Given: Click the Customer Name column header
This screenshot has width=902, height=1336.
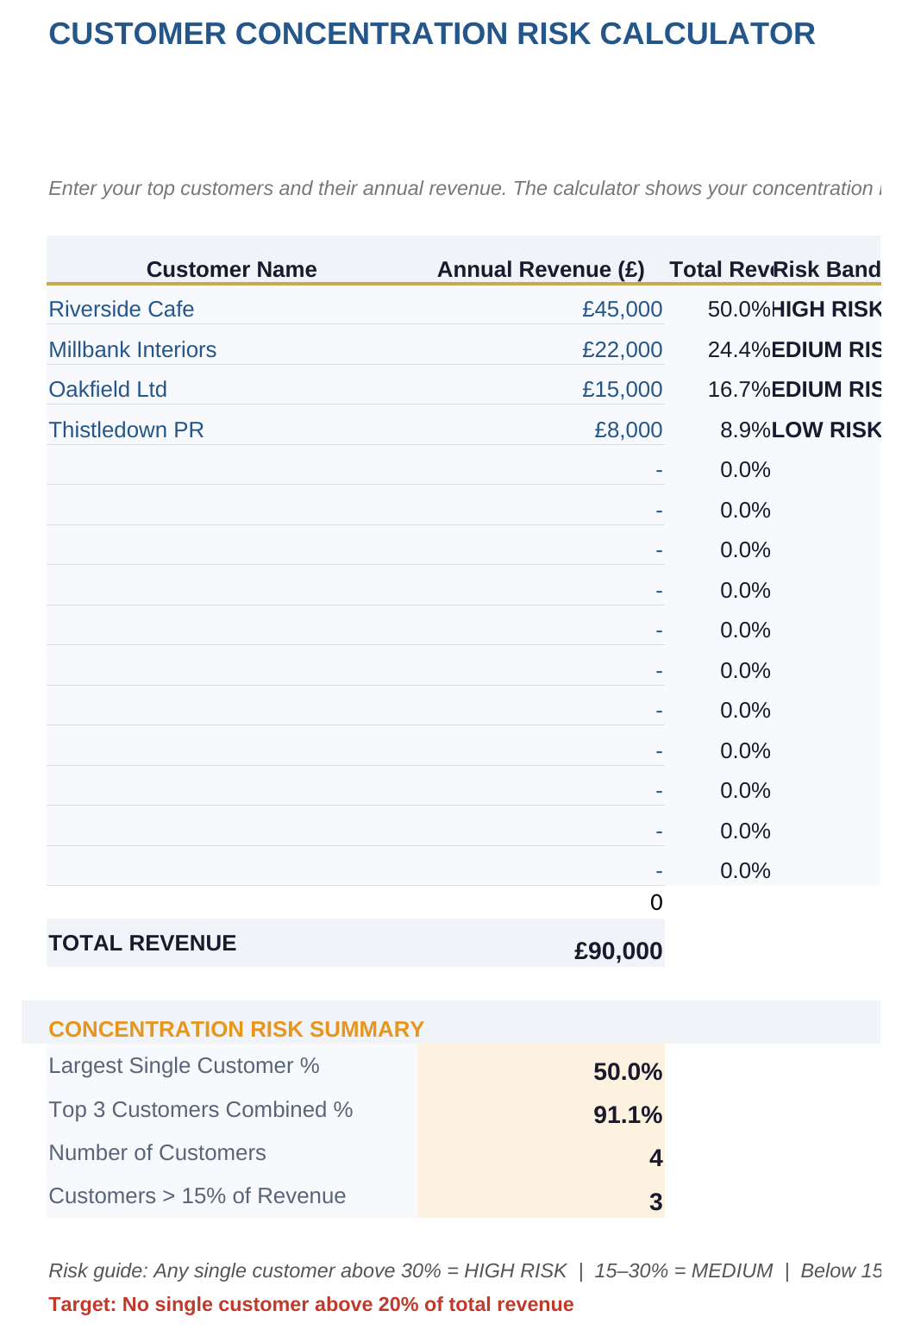Looking at the screenshot, I should point(232,269).
